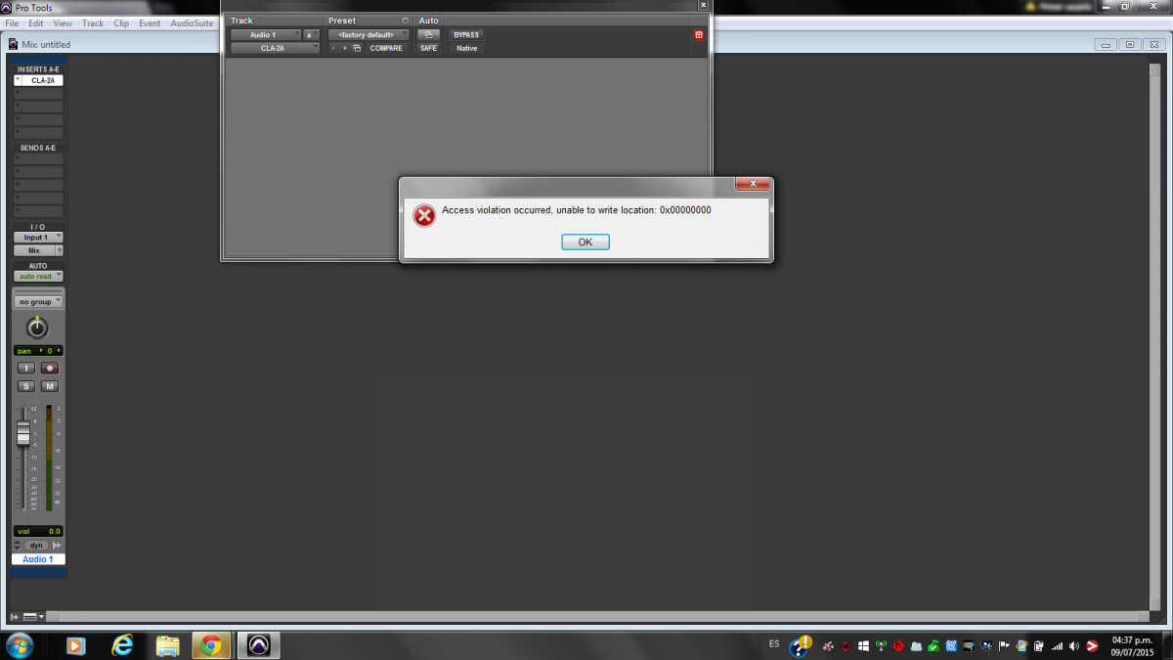Select previous preset with minus button
Image resolution: width=1173 pixels, height=660 pixels.
(x=333, y=48)
